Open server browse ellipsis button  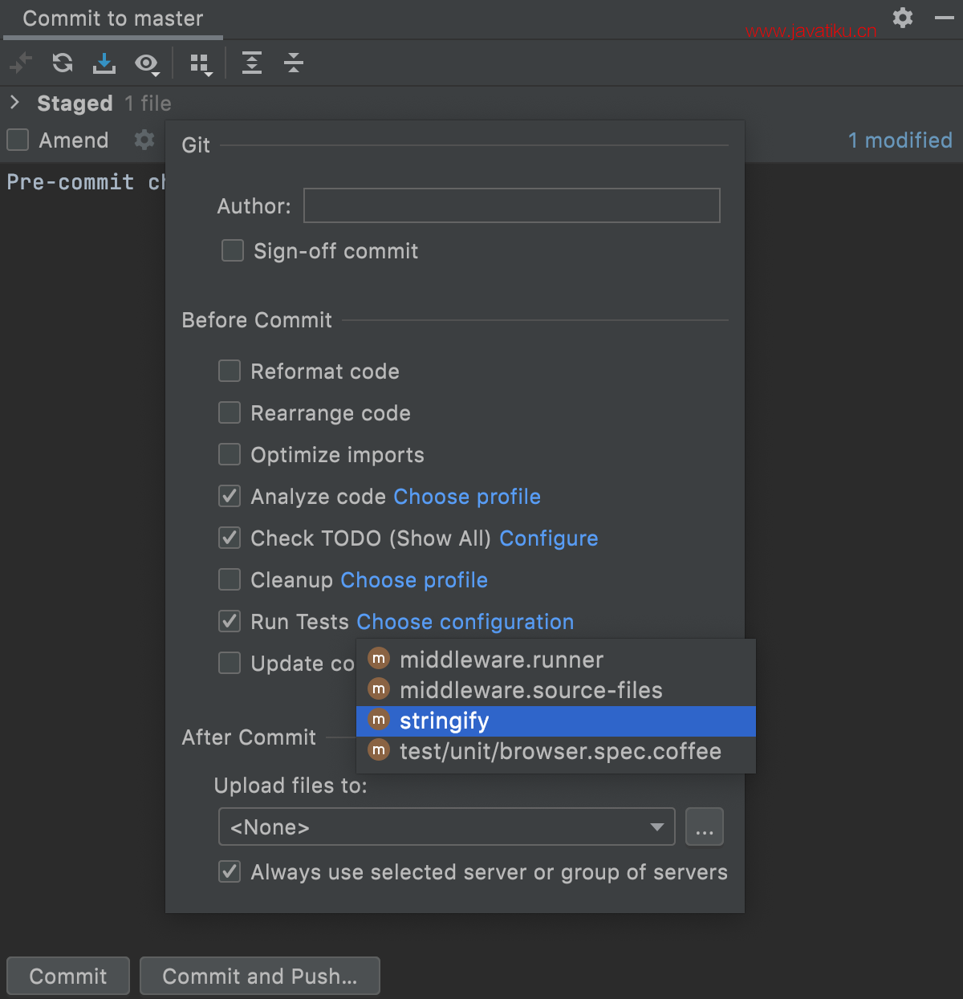pyautogui.click(x=705, y=826)
